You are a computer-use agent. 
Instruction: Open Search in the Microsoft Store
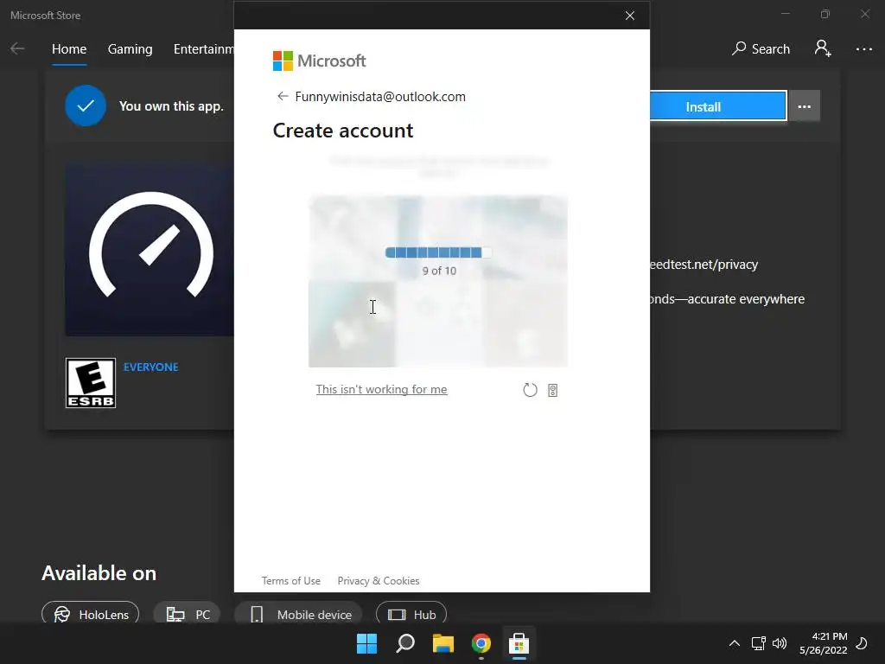point(761,48)
